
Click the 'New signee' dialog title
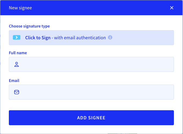[20, 8]
